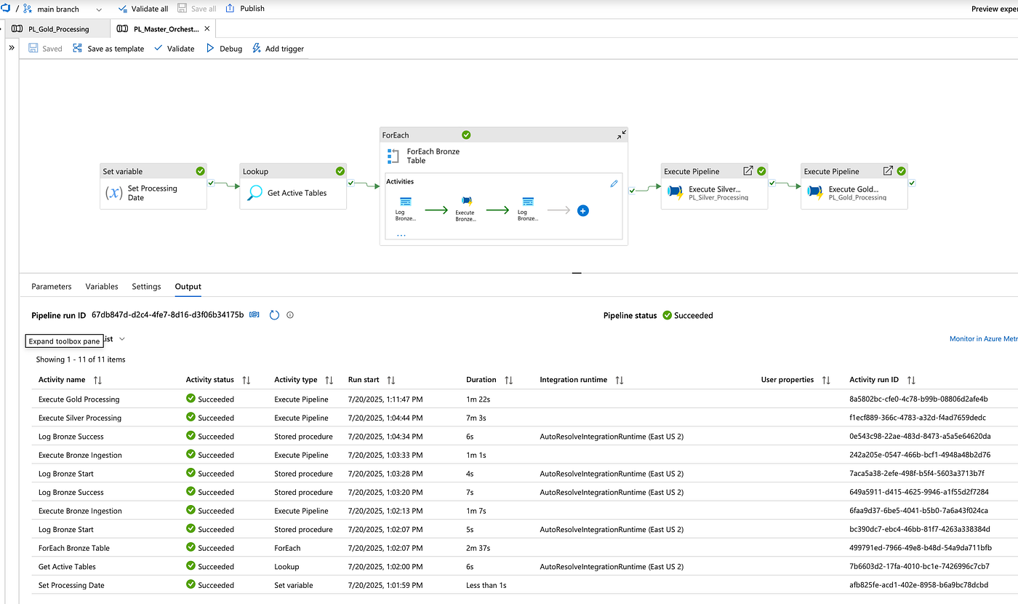Screen dimensions: 1018x604
Task: Sort by Activity name column
Action: pyautogui.click(x=98, y=380)
